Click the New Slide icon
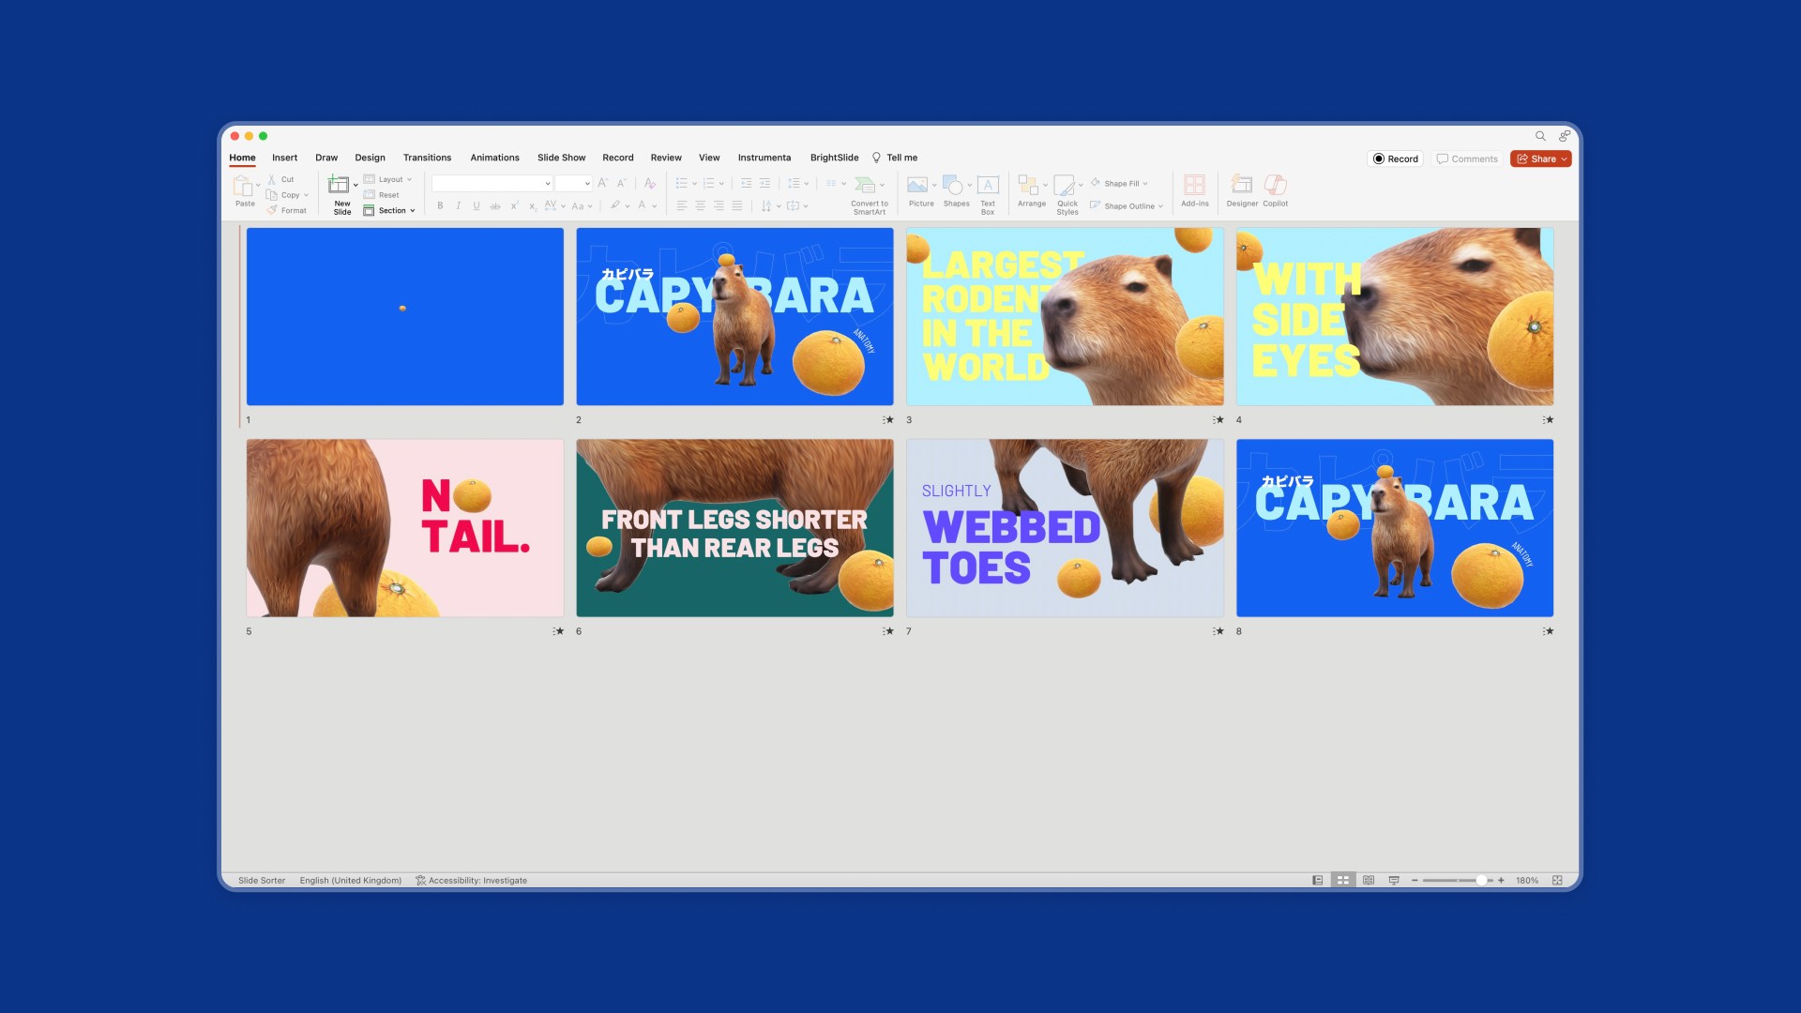 [x=339, y=185]
